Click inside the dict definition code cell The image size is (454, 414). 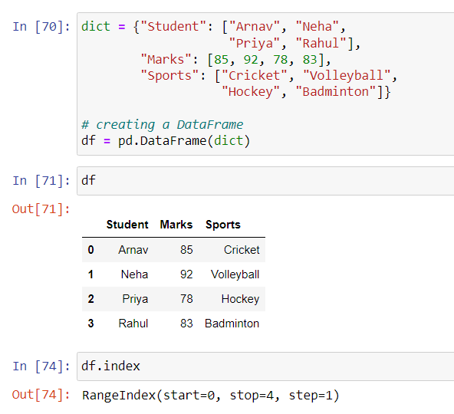click(265, 84)
